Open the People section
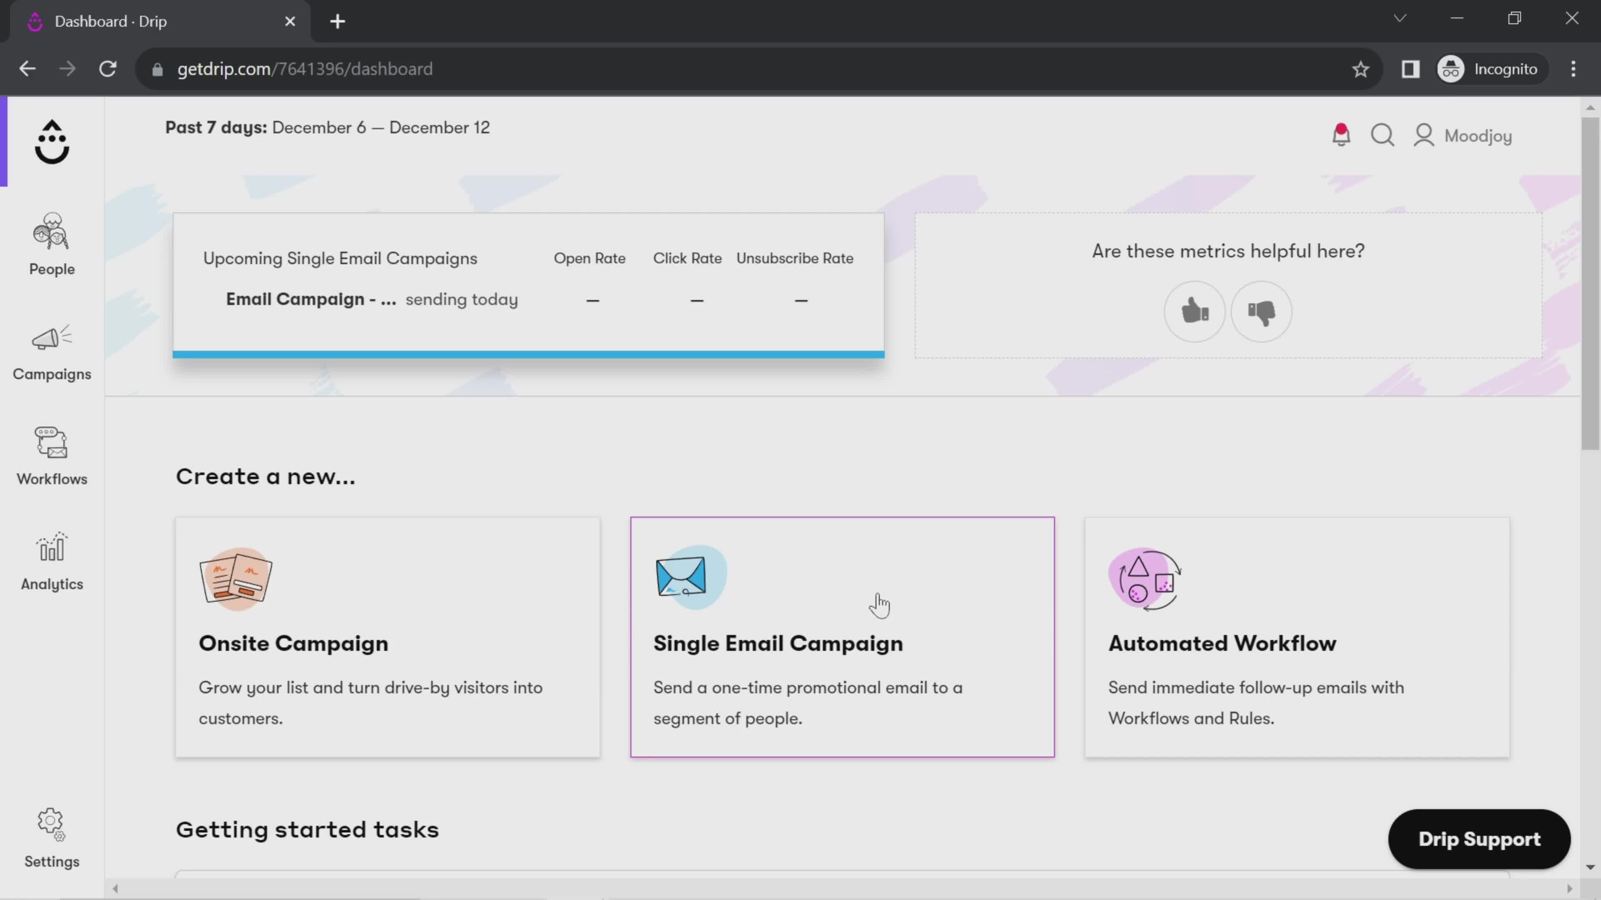The height and width of the screenshot is (900, 1601). click(52, 243)
